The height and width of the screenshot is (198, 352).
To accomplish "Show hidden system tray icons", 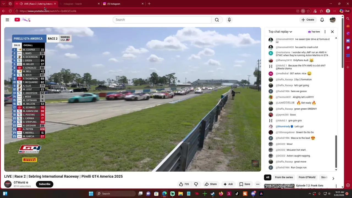I will [x=310, y=194].
